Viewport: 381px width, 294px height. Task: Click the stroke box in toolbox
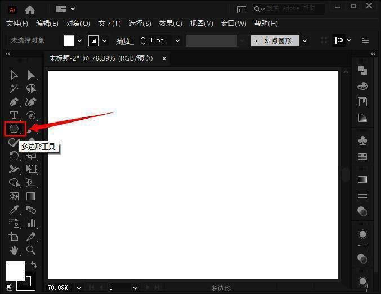click(x=26, y=281)
